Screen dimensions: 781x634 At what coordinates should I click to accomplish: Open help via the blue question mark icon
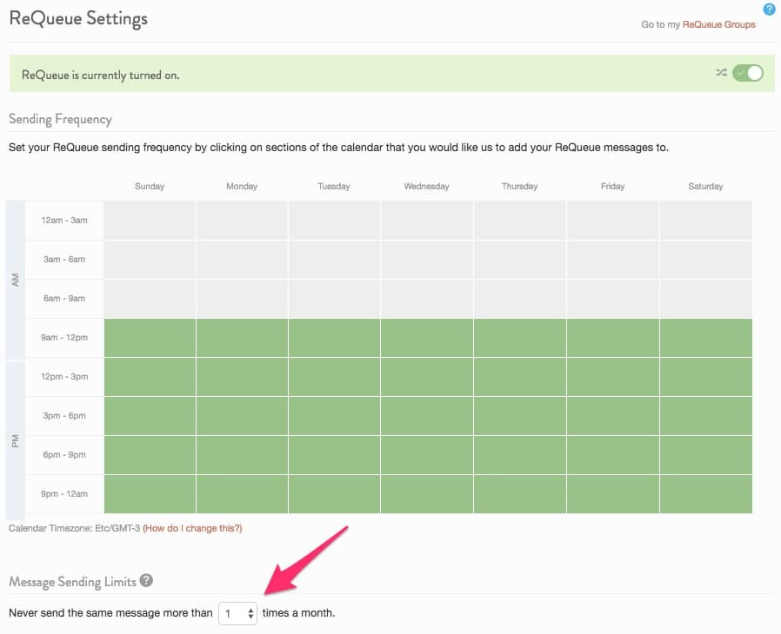point(769,9)
